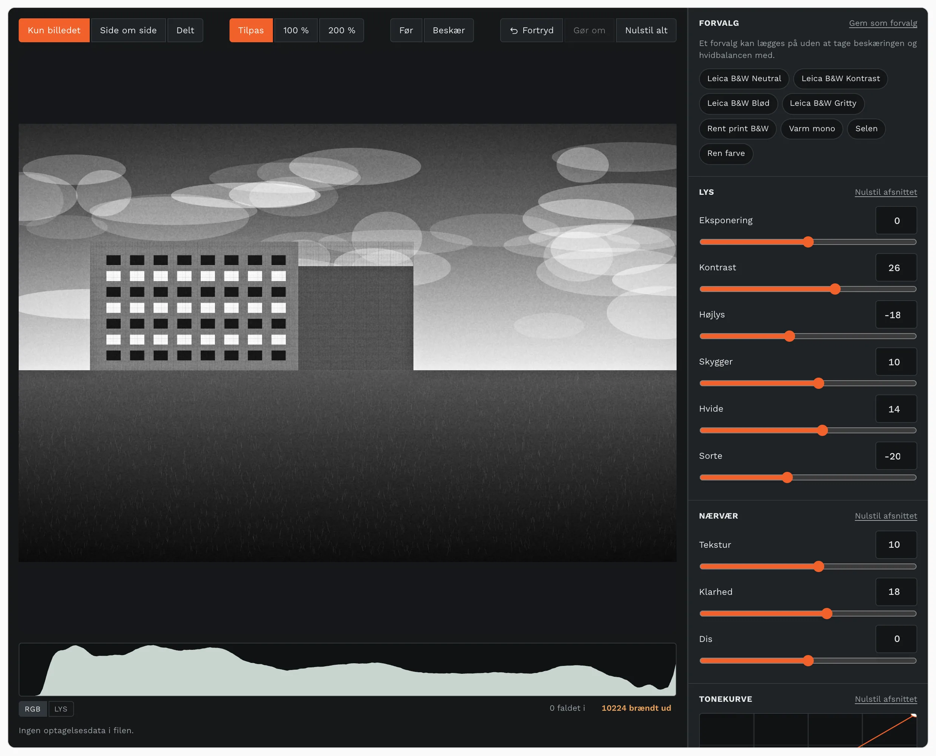Open the Beskær crop tool
This screenshot has height=756, width=936.
coord(449,30)
